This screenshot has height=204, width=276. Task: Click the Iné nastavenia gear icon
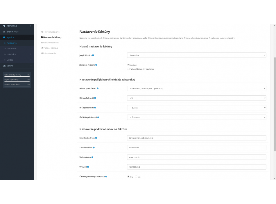click(42, 53)
